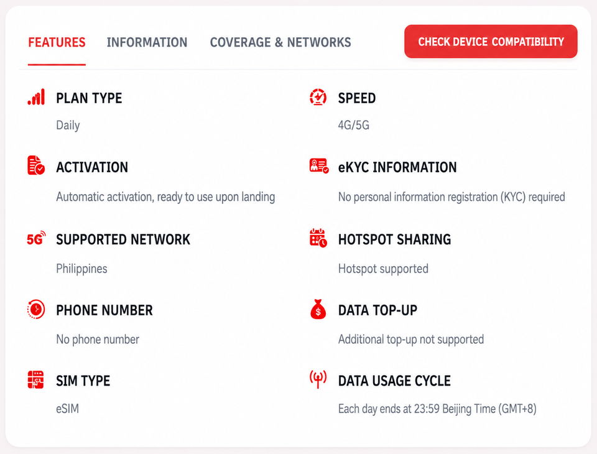Click the Data Top-Up money bag icon
This screenshot has height=454, width=597.
tap(318, 309)
